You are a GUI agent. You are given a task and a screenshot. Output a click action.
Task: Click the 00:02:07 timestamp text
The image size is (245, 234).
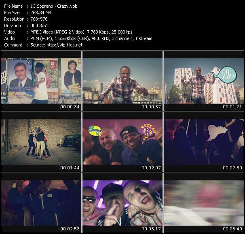coord(151,168)
